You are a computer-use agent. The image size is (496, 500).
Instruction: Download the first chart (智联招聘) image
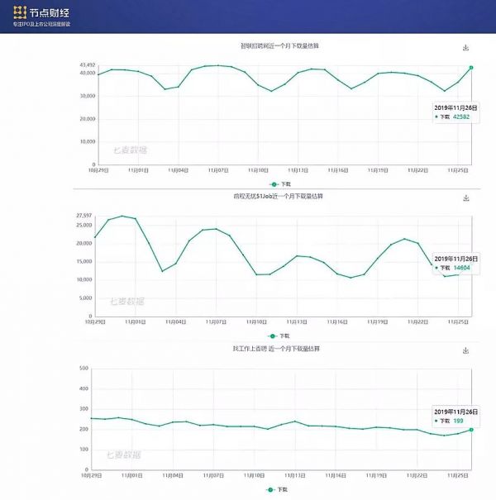[x=465, y=48]
